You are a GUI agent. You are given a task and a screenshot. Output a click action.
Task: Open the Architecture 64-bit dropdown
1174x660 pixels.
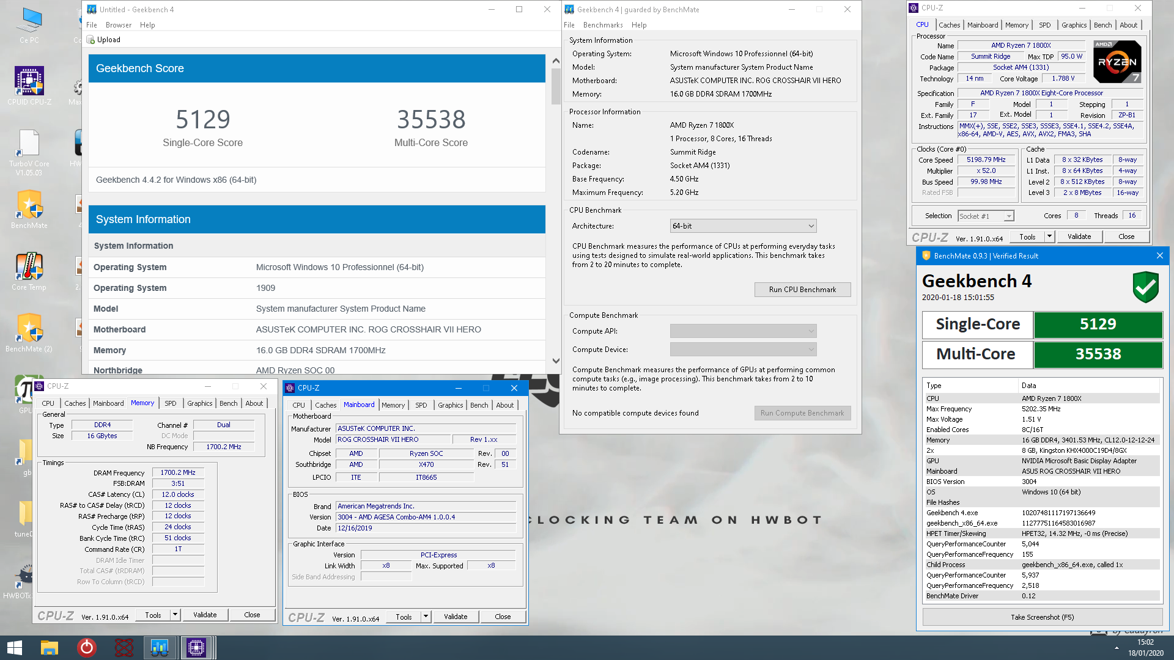coord(743,226)
